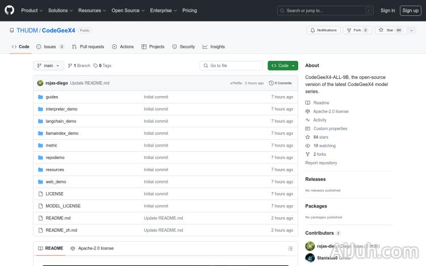Open the guides folder

coord(52,97)
